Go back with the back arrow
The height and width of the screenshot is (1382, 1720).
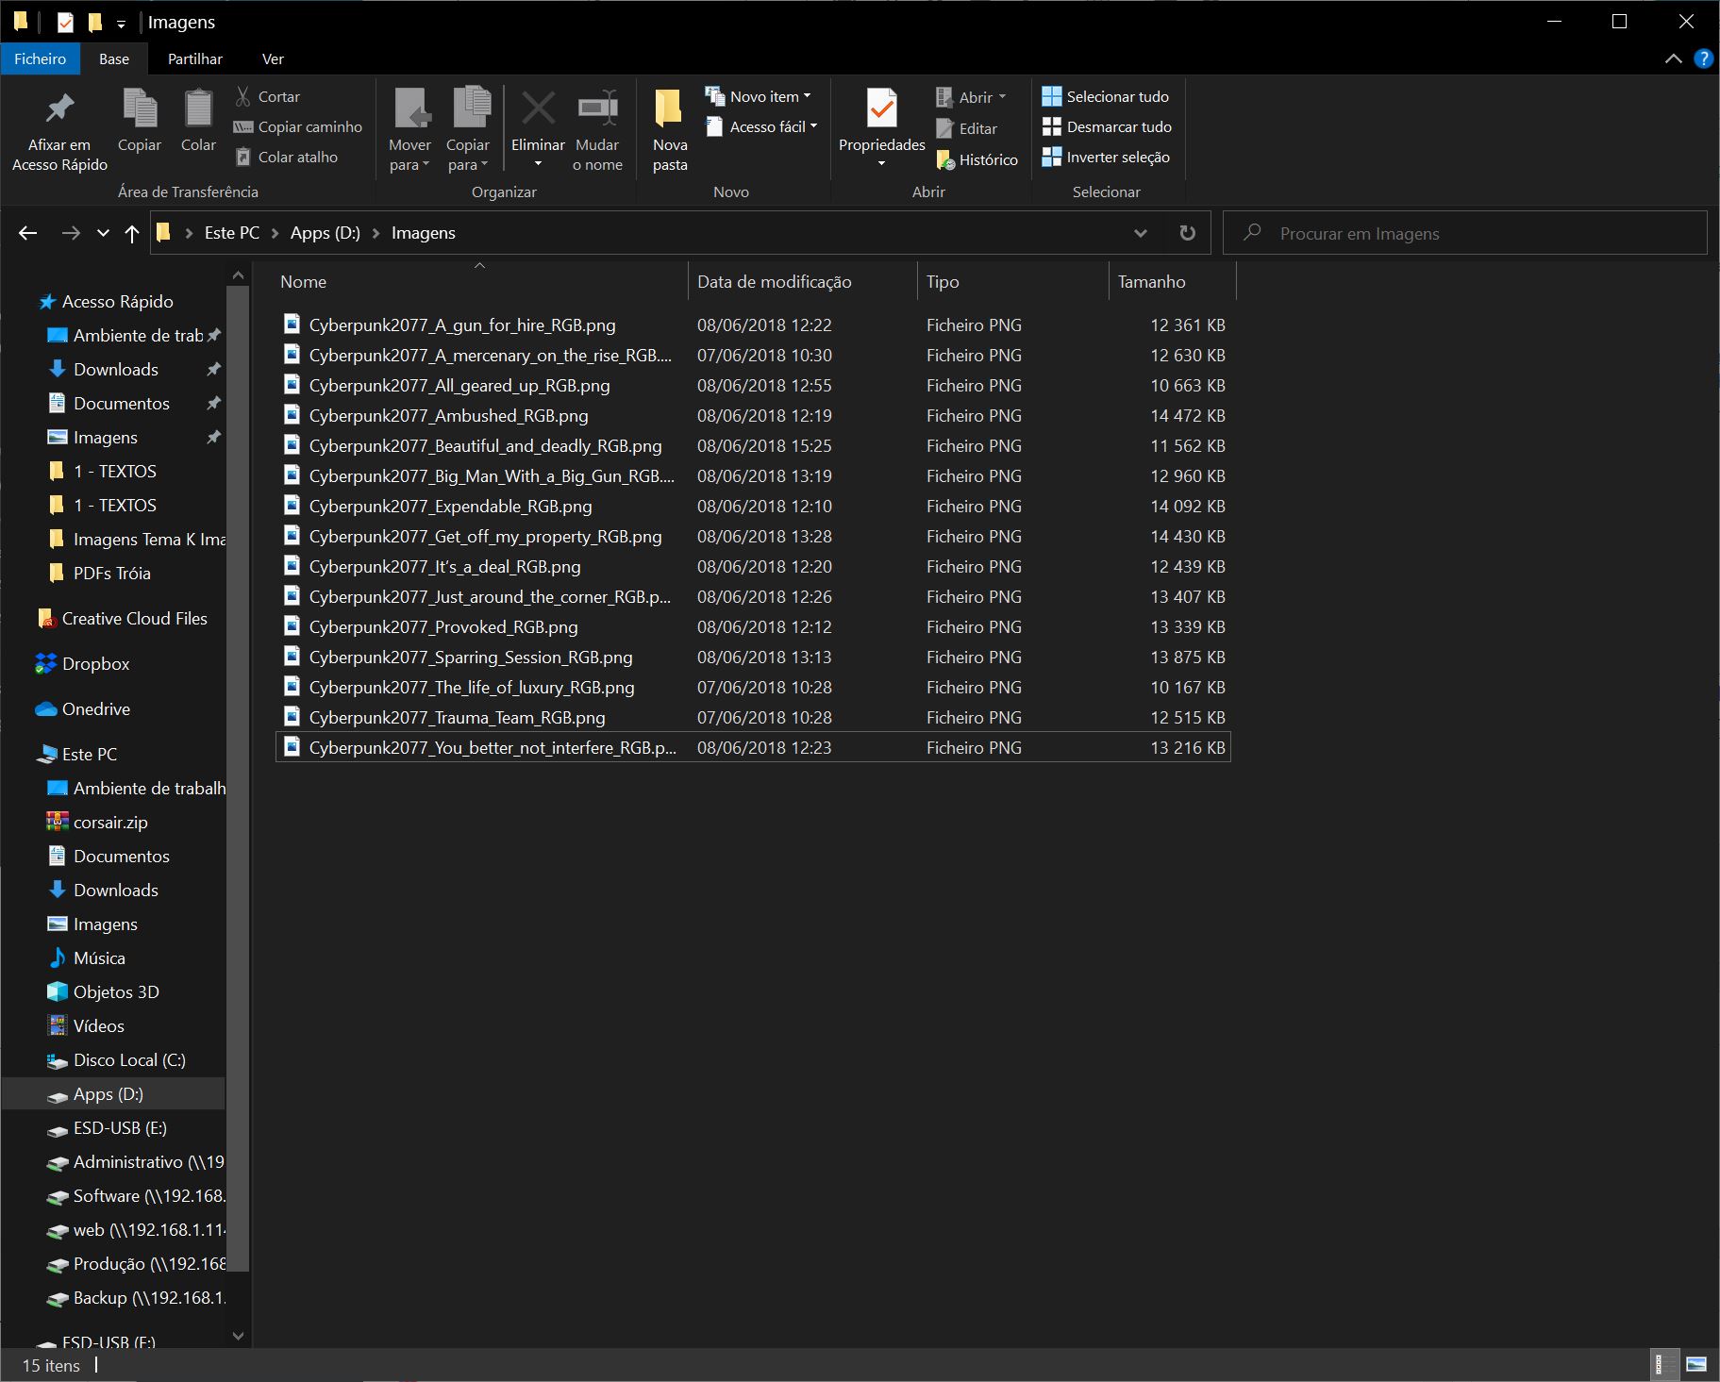click(27, 233)
